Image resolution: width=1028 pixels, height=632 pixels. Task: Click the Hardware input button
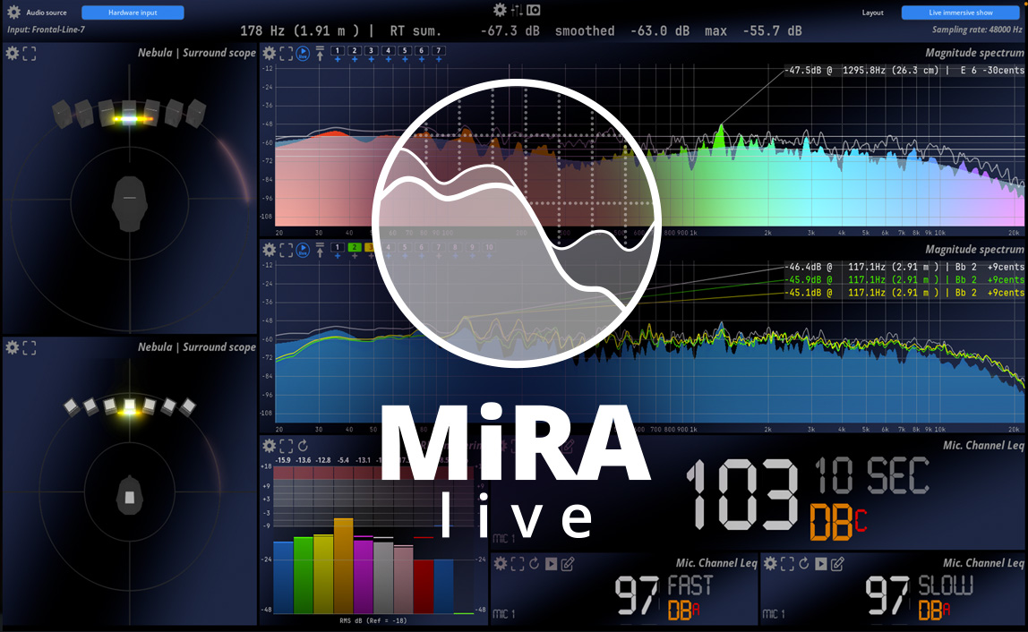(x=133, y=13)
